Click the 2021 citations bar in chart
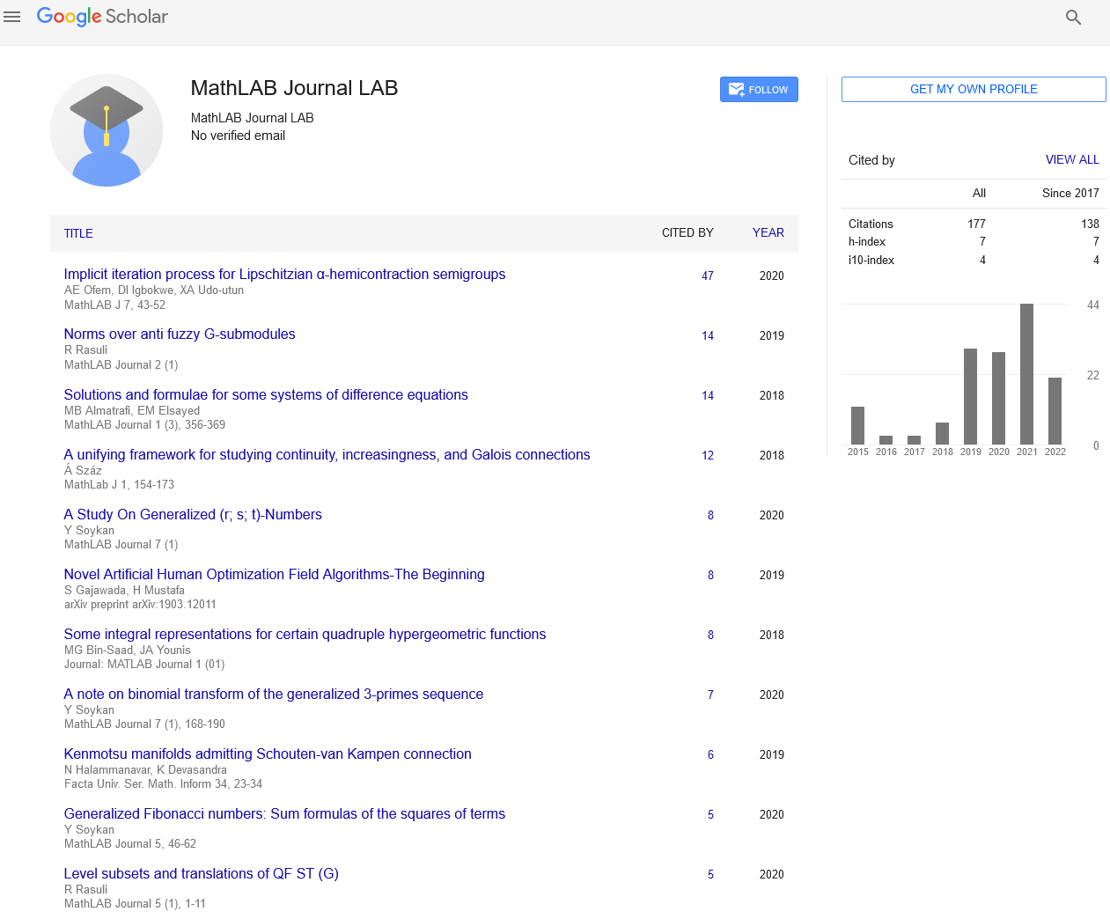 coord(1026,374)
